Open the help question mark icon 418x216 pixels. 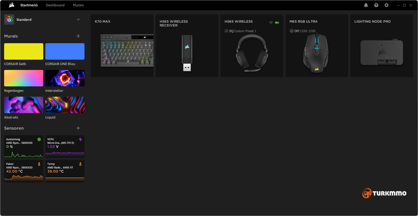pos(376,5)
